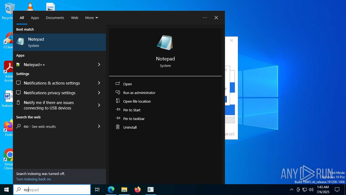Image resolution: width=346 pixels, height=195 pixels.
Task: Click the shield icon beside Run as administrator
Action: pyautogui.click(x=118, y=92)
